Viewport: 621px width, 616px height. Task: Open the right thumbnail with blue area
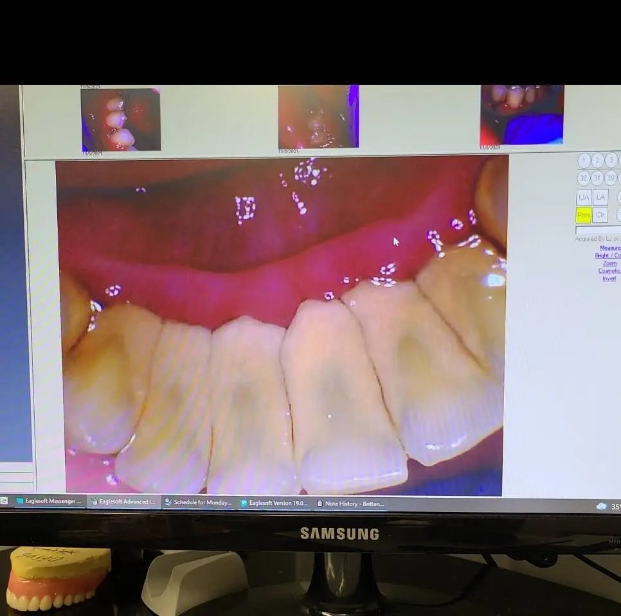522,115
